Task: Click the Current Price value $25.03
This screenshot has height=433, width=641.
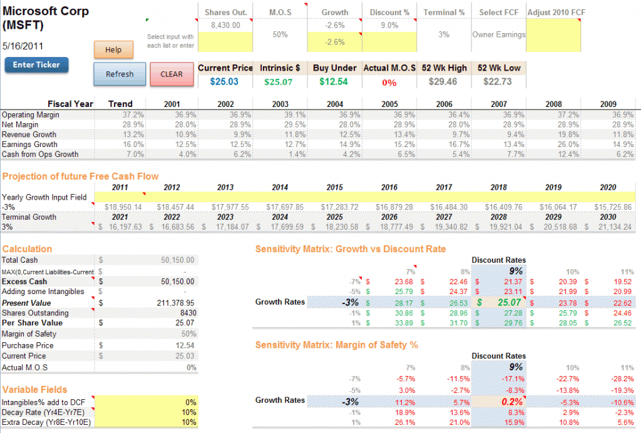Action: coord(224,82)
